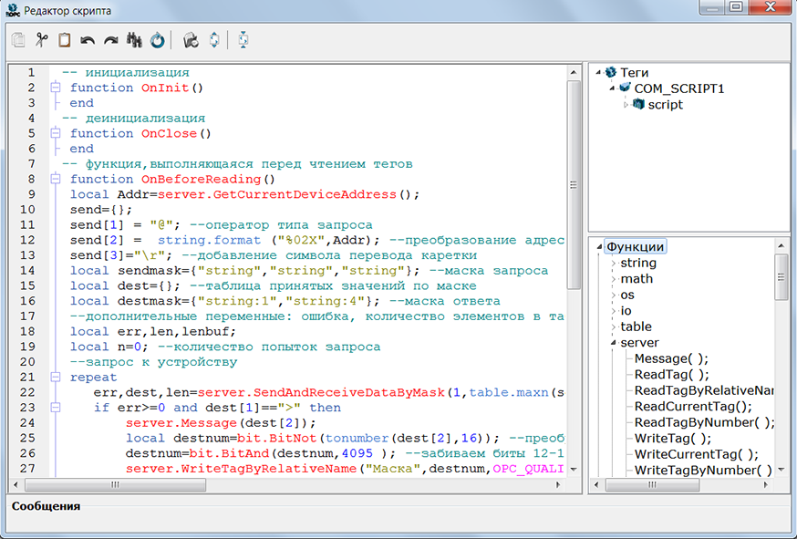Collapse the server functions group
The width and height of the screenshot is (797, 539).
point(612,343)
